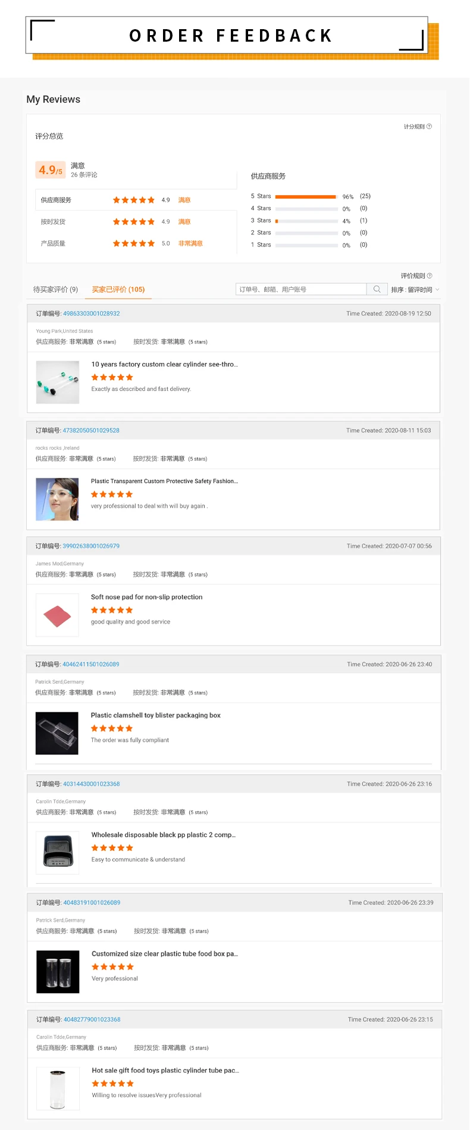The width and height of the screenshot is (470, 1130).
Task: Click the 3 Stars rating progress bar
Action: [306, 221]
